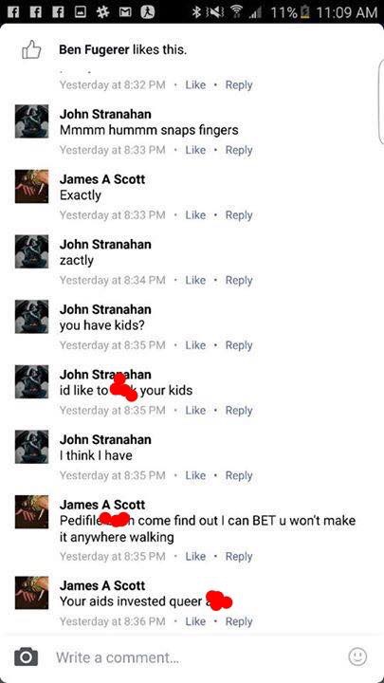This screenshot has height=683, width=384.
Task: Like the 'Mmmm hummm snaps fingers' comment
Action: [195, 150]
